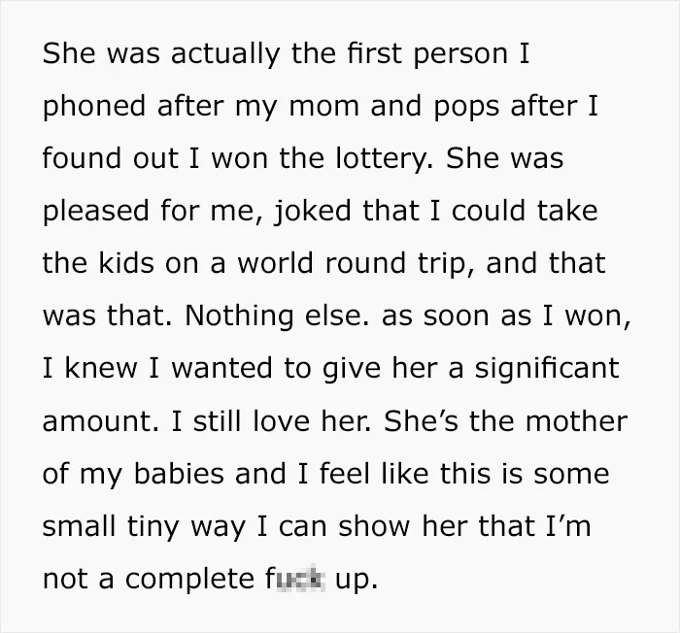Screen dimensions: 680x633
Task: Click the word "babies" in the text
Action: click(x=179, y=474)
